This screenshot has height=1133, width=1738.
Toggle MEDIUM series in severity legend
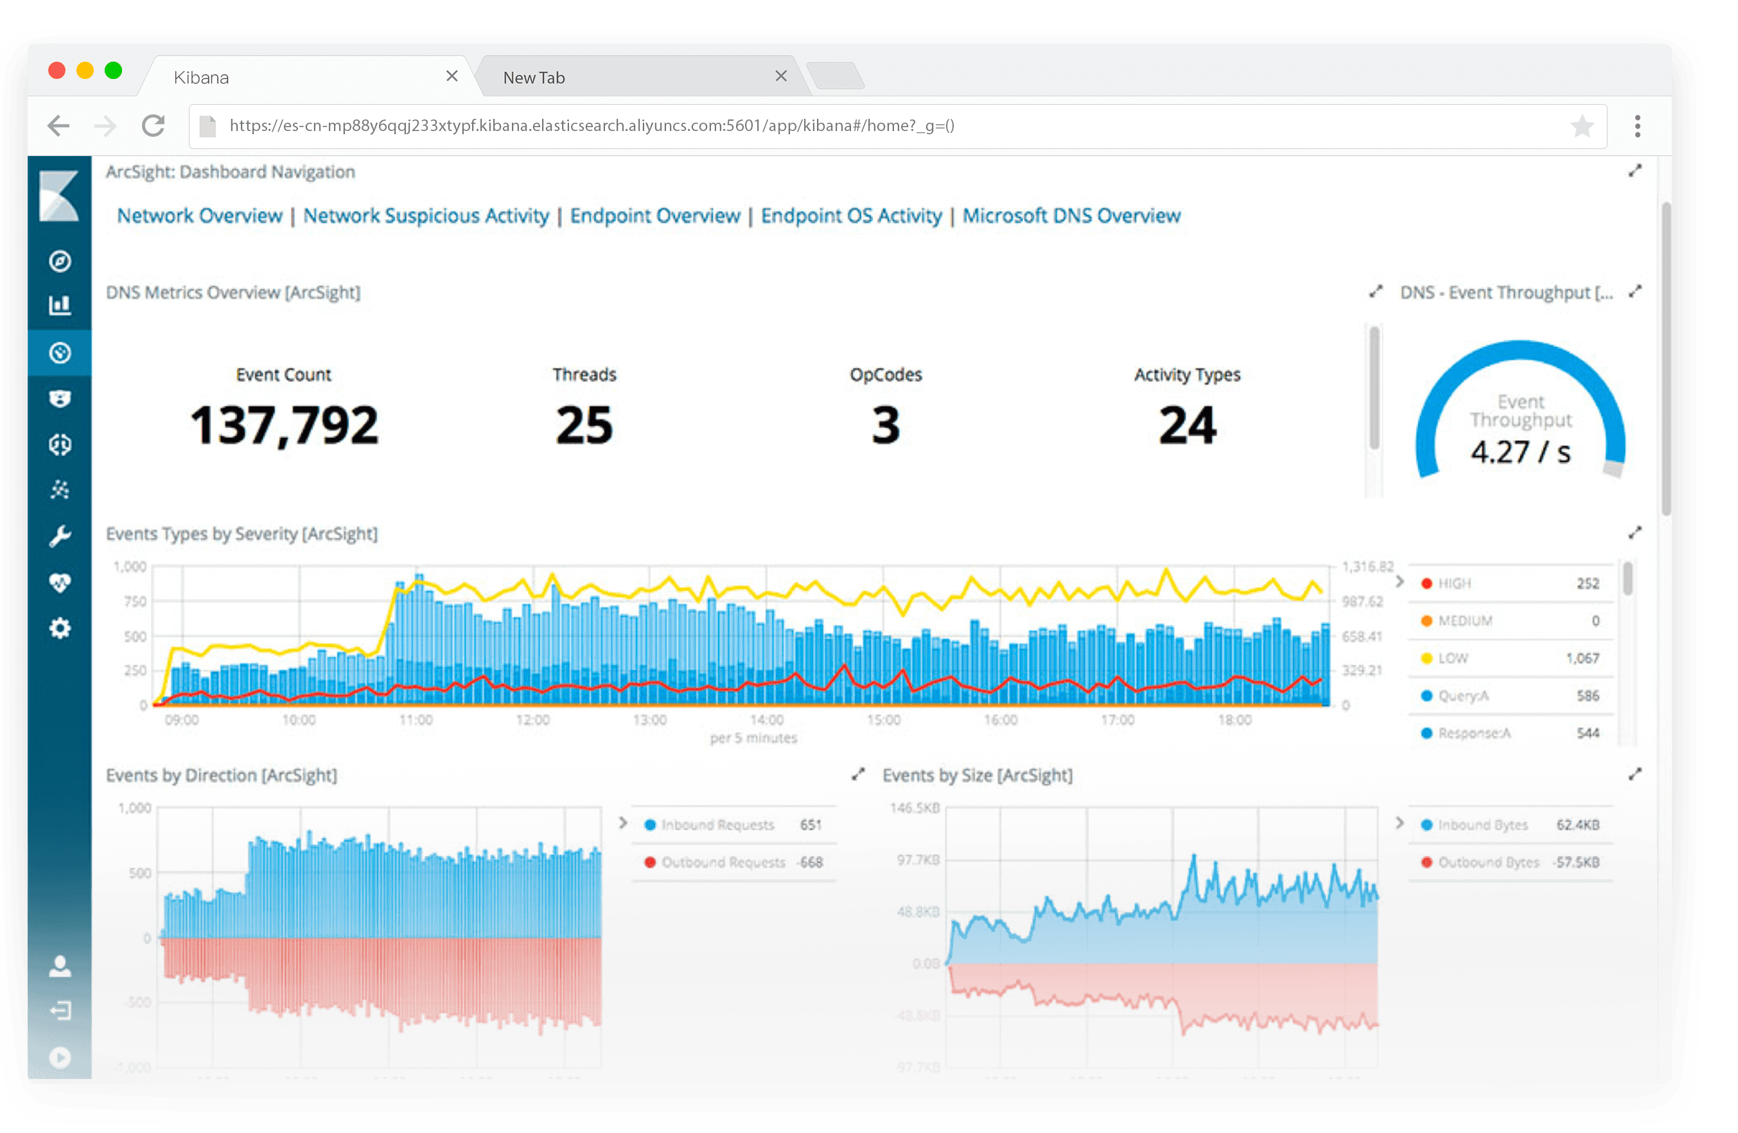point(1510,620)
